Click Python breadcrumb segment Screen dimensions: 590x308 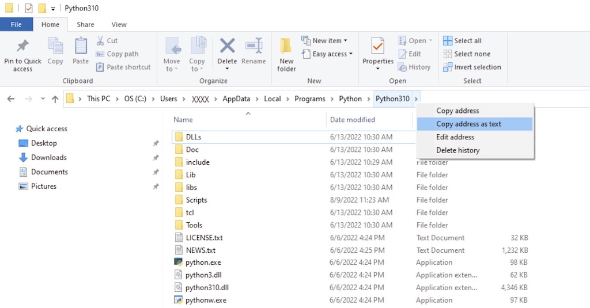click(x=350, y=99)
